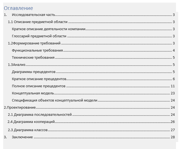Open "2.1 Диаграмма последовательностей" entry
This screenshot has height=149, width=180.
tap(40, 115)
